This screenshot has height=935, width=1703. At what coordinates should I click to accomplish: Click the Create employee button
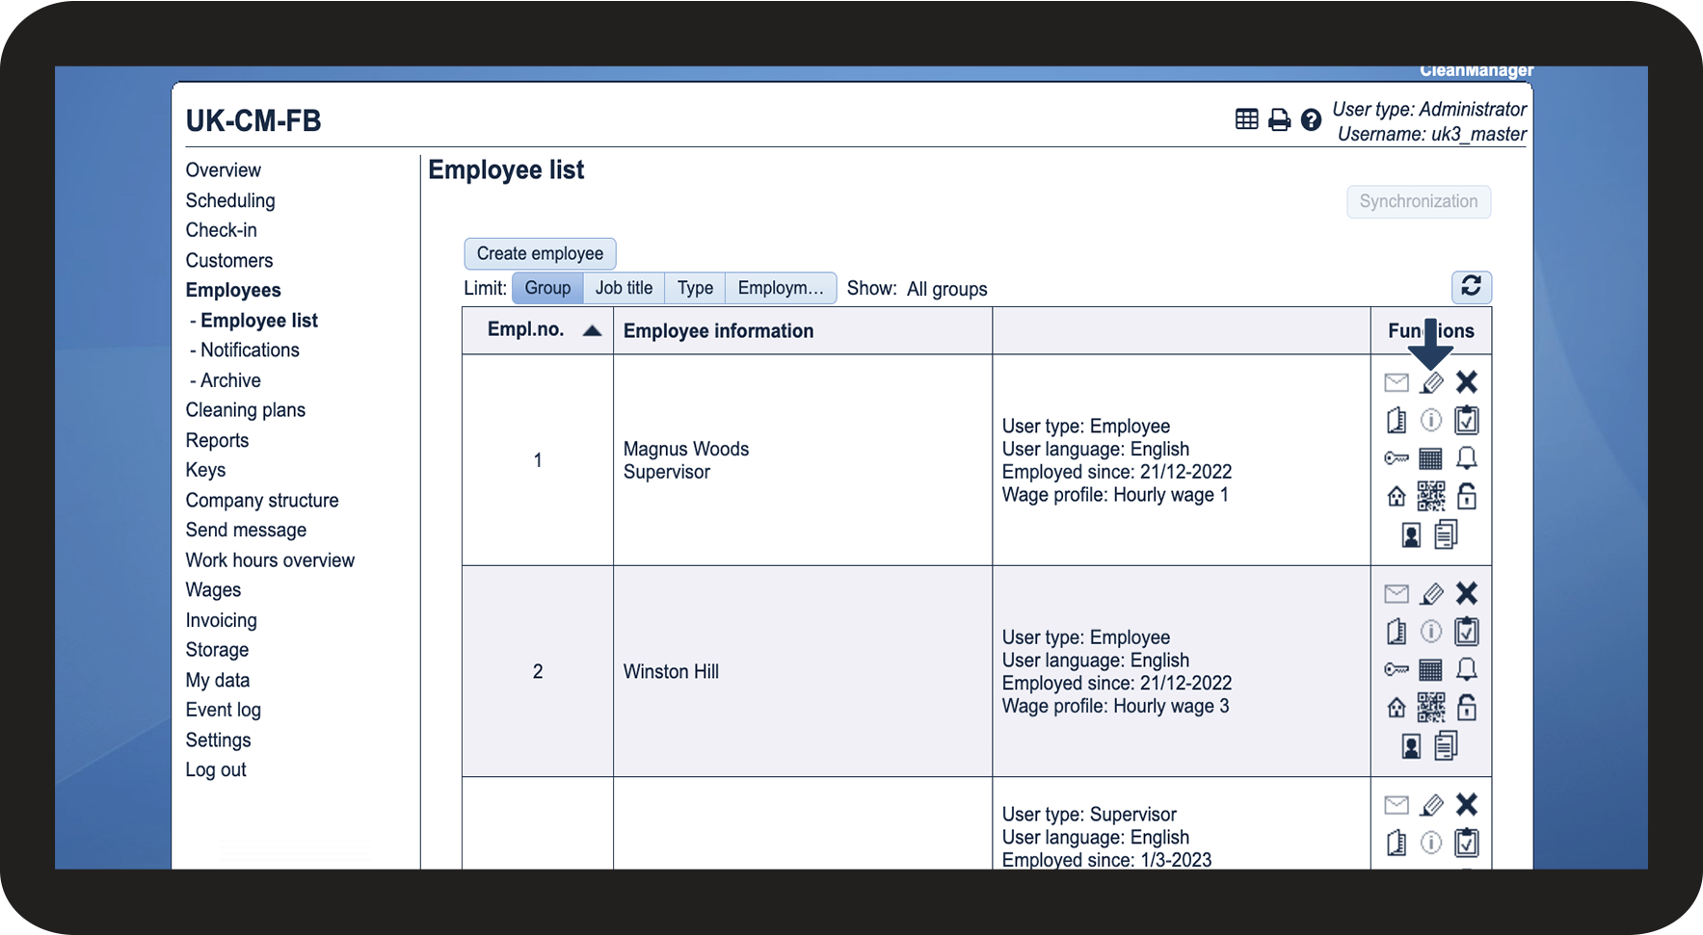point(540,253)
